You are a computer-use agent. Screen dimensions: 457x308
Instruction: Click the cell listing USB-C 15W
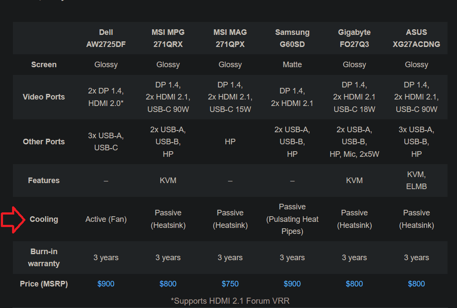230,97
